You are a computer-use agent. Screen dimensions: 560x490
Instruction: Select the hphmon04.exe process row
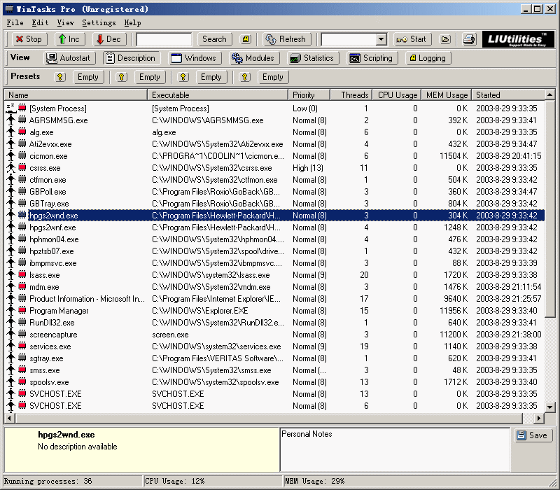[x=274, y=239]
